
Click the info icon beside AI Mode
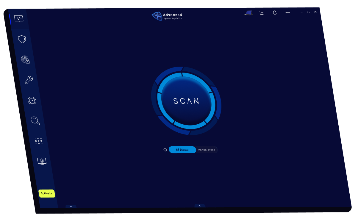pos(165,150)
